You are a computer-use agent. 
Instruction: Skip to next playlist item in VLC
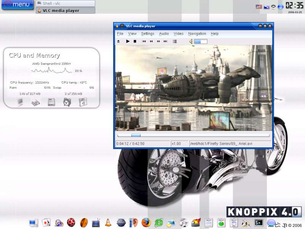165,41
